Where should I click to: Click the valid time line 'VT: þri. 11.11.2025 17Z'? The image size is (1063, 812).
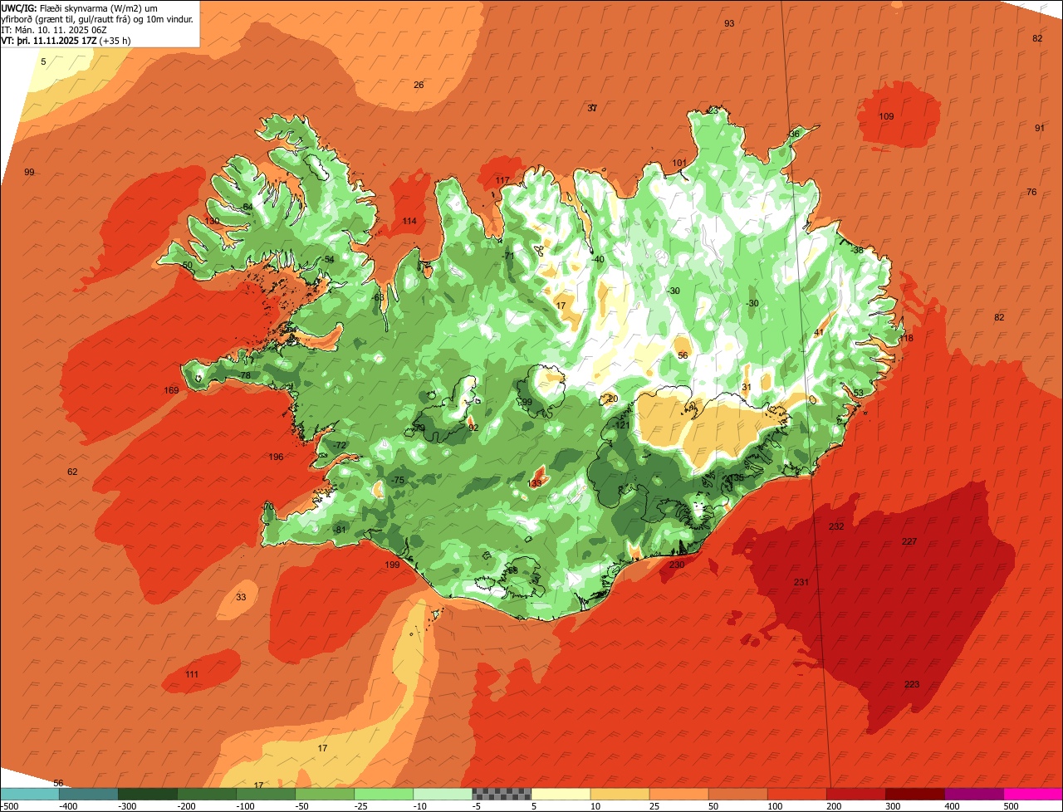pyautogui.click(x=66, y=40)
